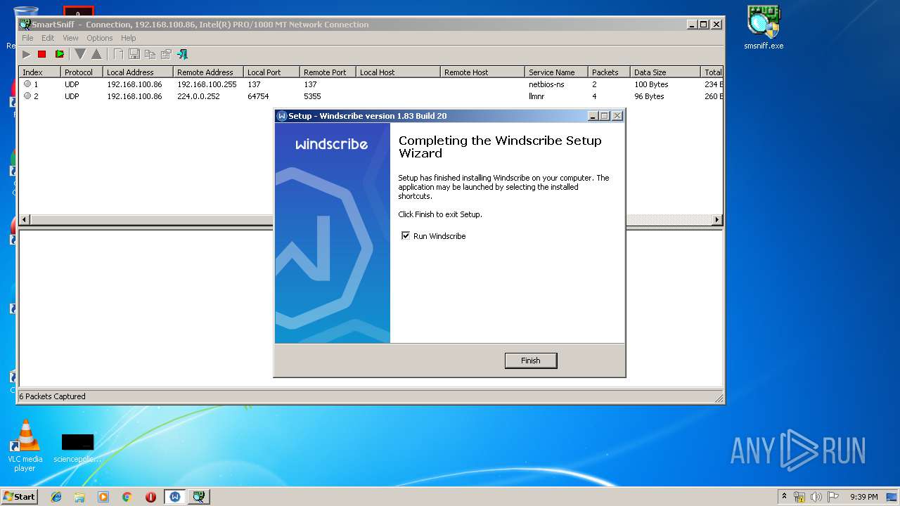The width and height of the screenshot is (900, 506).
Task: Open the Action Center flag icon
Action: tap(833, 497)
